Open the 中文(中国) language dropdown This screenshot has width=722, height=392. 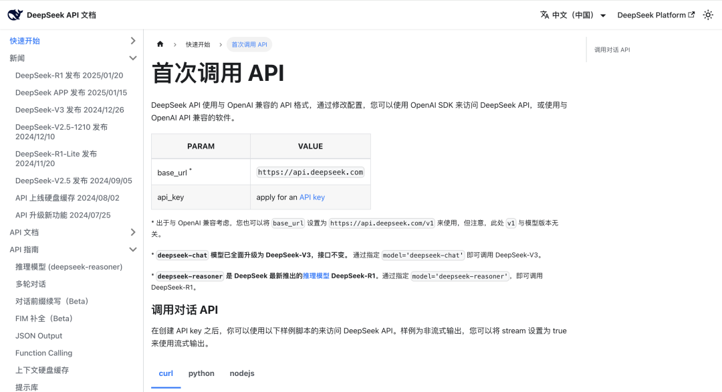574,15
